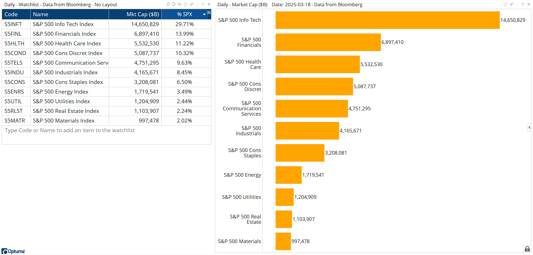This screenshot has width=533, height=255.
Task: Pin the Watchlist panel
Action: [x=192, y=4]
